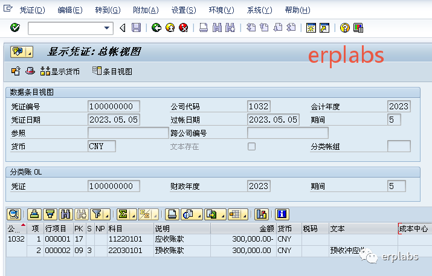Expand the filter dropdown arrow

(107, 214)
